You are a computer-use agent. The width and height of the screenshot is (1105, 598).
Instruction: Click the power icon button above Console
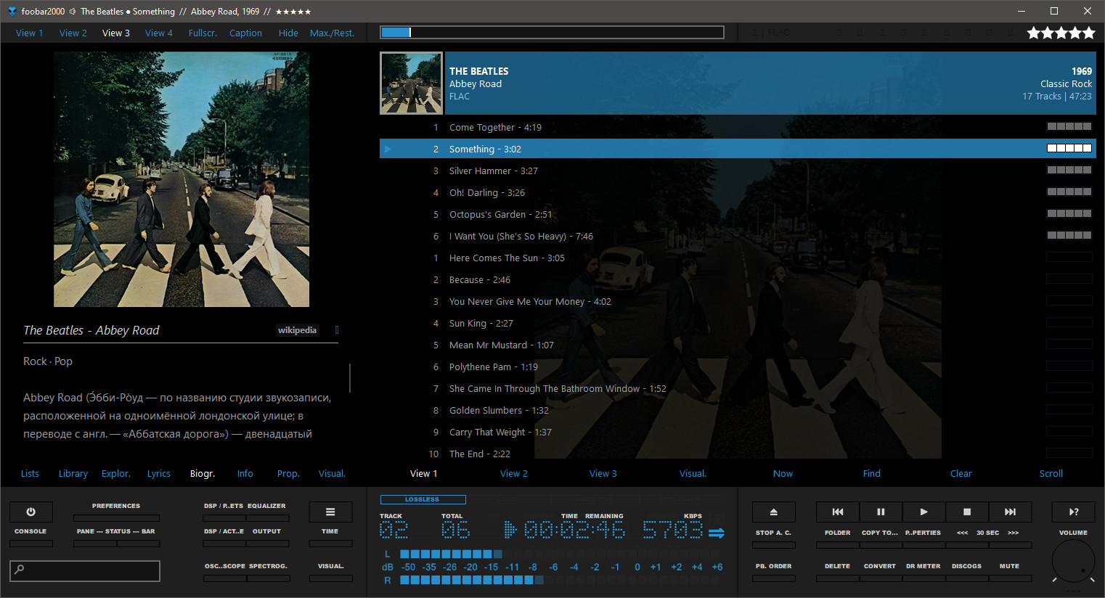[x=30, y=512]
